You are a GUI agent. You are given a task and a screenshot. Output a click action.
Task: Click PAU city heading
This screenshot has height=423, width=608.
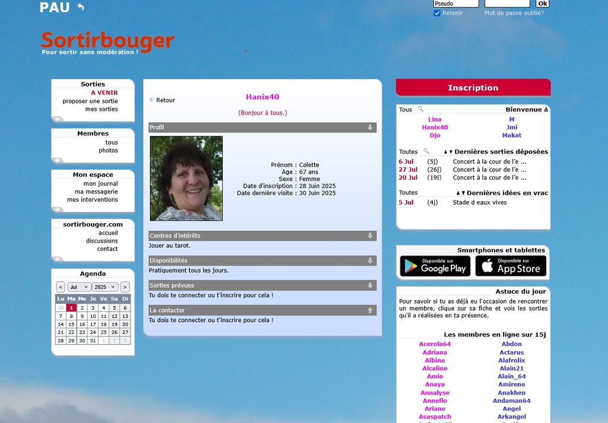pyautogui.click(x=54, y=7)
